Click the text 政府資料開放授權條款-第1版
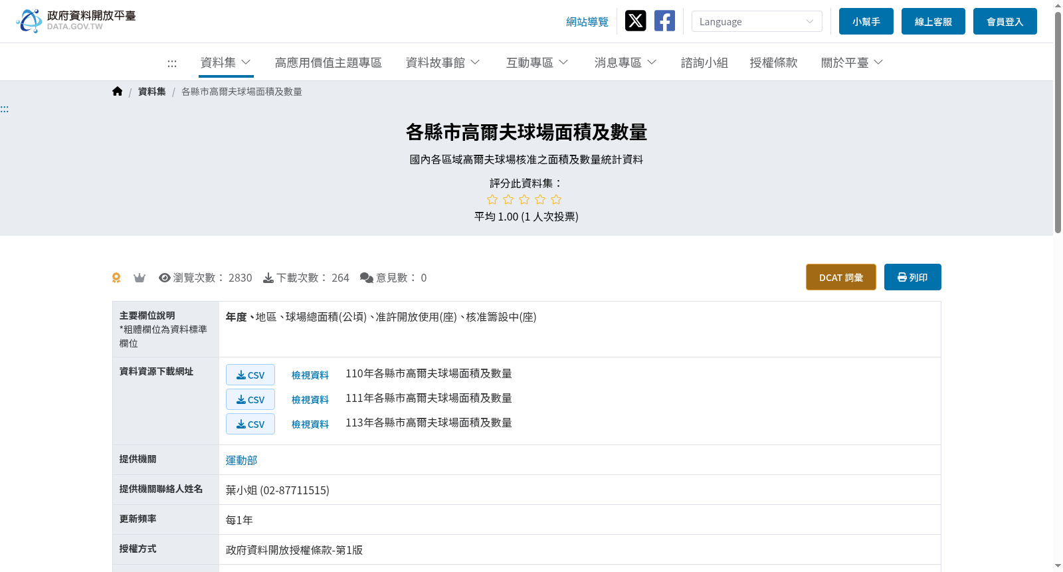1063x572 pixels. coord(294,550)
